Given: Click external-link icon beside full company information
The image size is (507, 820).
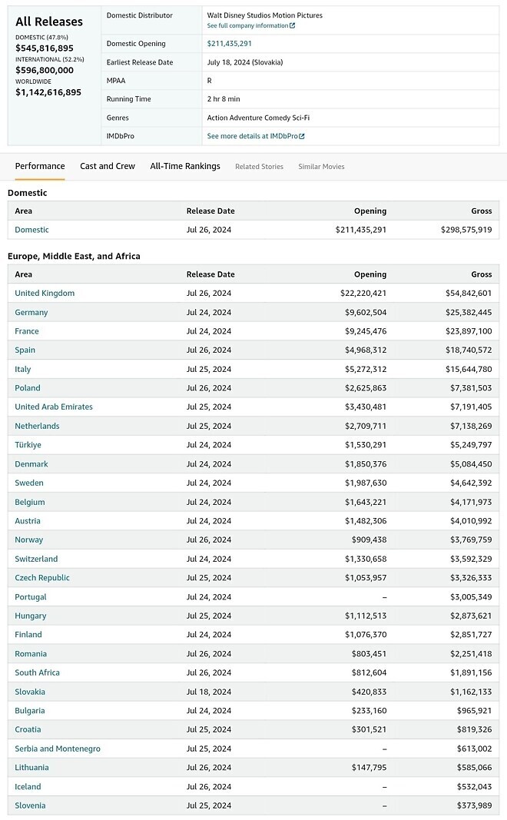Looking at the screenshot, I should click(293, 26).
